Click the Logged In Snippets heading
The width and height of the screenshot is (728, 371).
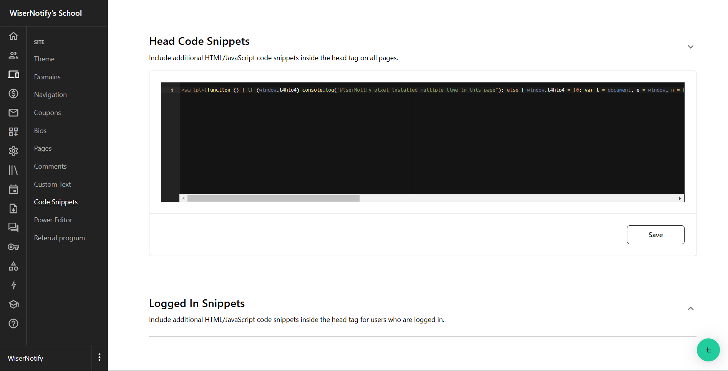(197, 303)
